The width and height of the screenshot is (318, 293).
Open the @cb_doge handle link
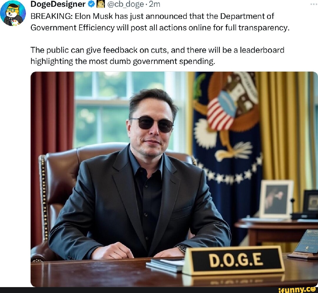(125, 4)
